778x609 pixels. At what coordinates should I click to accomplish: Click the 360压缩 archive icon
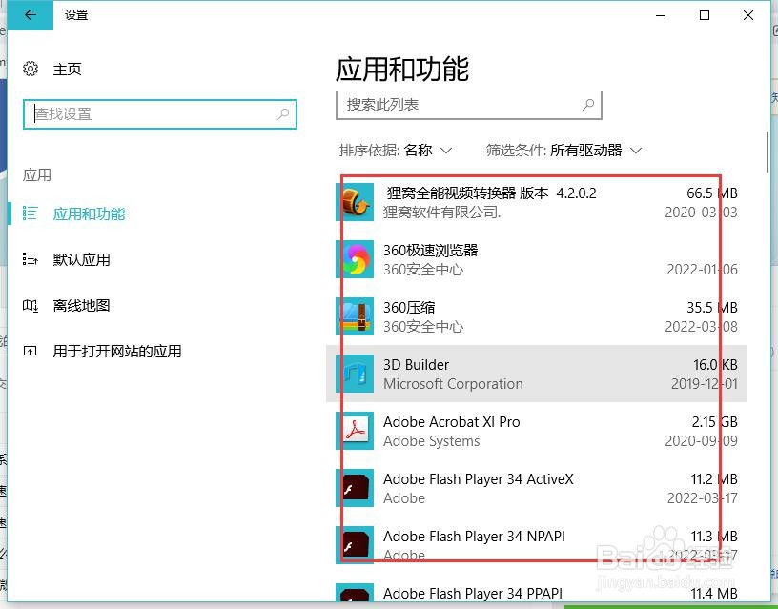[x=355, y=316]
